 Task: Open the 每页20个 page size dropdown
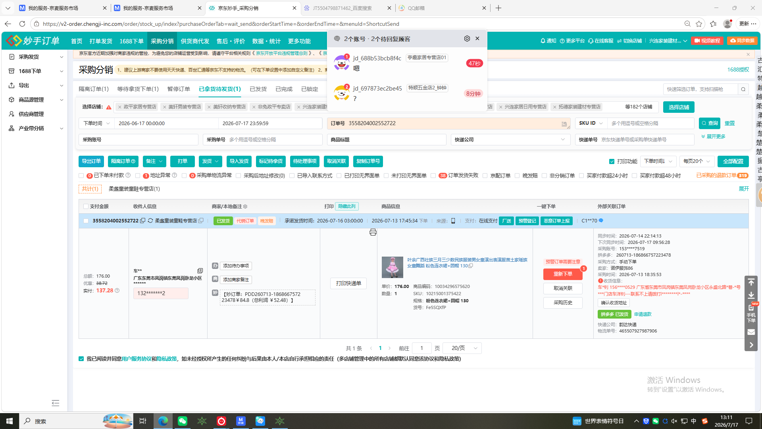pos(697,161)
